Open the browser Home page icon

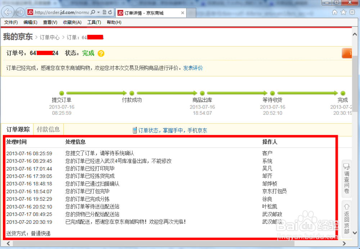coord(336,12)
